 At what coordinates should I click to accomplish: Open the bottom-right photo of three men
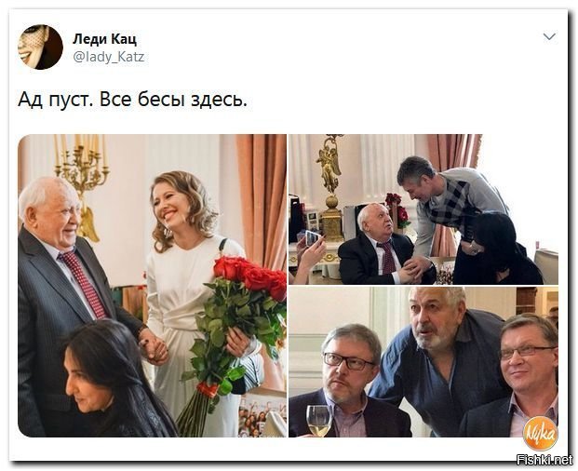(x=423, y=362)
